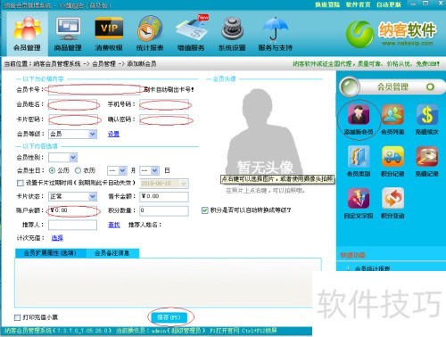This screenshot has height=337, width=446.
Task: Open the VIP 消费收银 module
Action: click(x=109, y=34)
